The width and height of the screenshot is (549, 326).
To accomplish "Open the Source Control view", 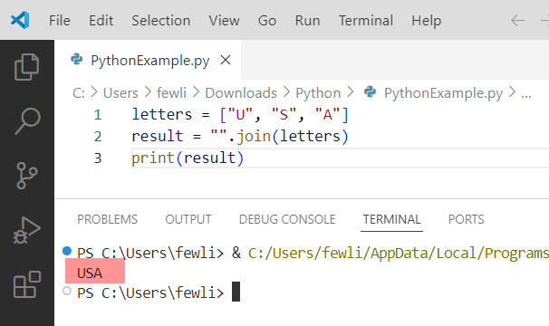I will click(26, 176).
